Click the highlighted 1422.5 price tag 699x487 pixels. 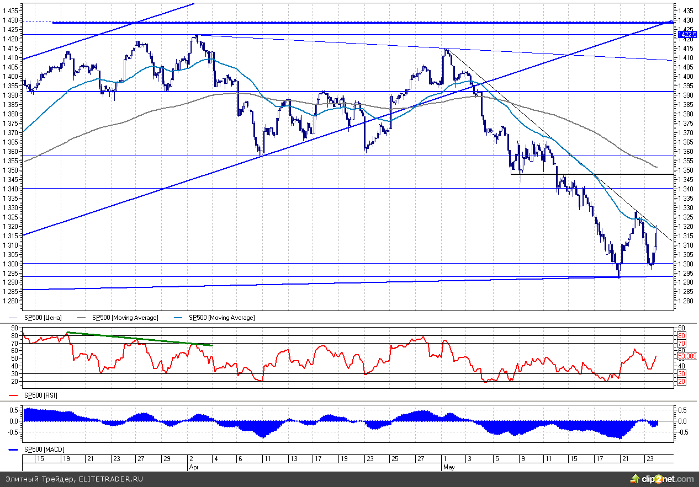686,34
